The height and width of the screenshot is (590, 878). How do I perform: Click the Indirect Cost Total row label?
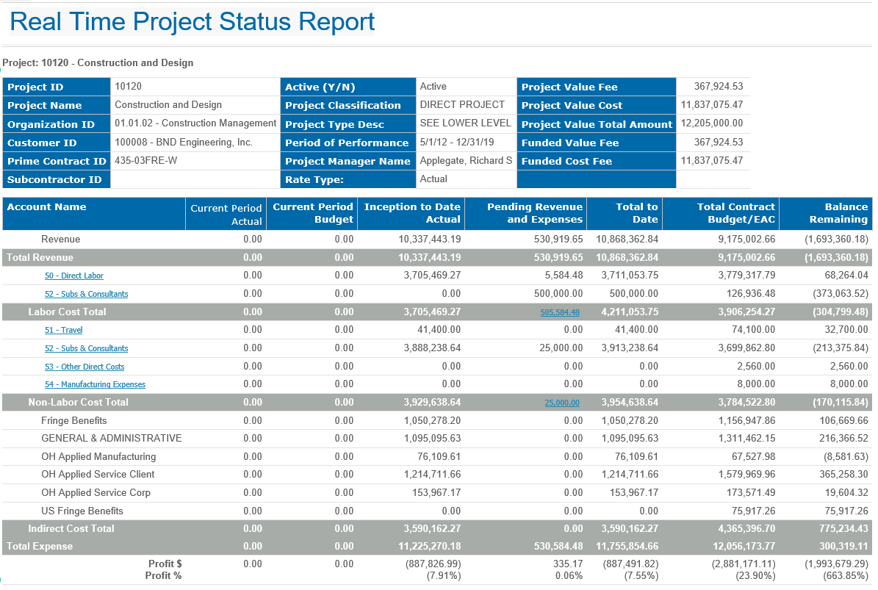[71, 529]
